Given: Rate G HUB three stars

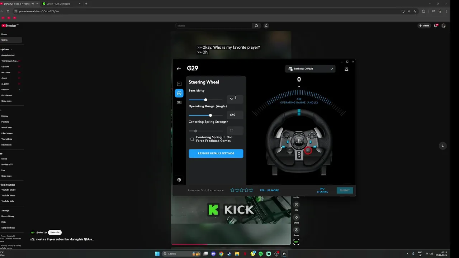Looking at the screenshot, I should (242, 190).
